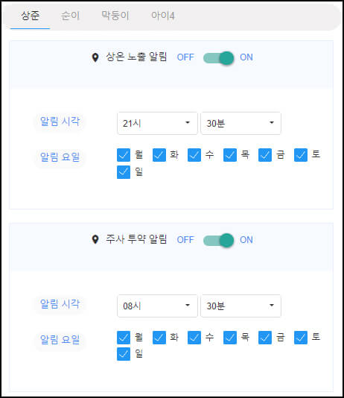344x398 pixels.
Task: Click ON label for 주사 투약 알림
Action: coord(246,240)
